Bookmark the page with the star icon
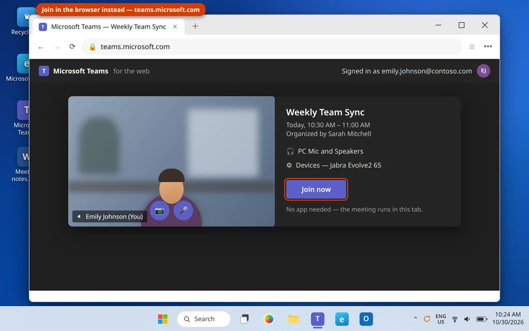The height and width of the screenshot is (331, 529). [472, 47]
